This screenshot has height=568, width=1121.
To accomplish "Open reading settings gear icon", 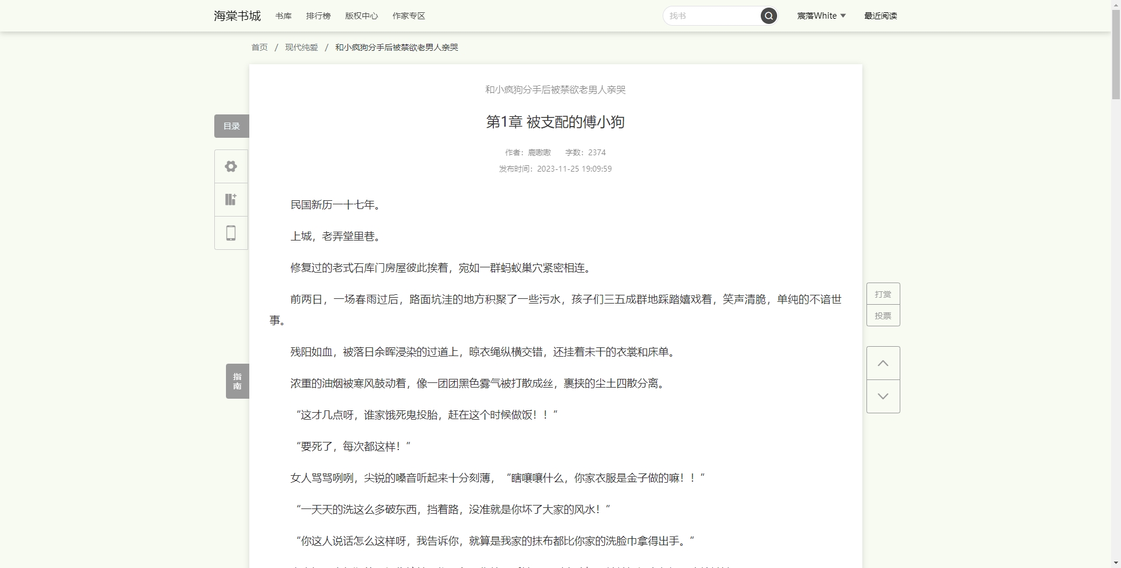I will click(231, 166).
